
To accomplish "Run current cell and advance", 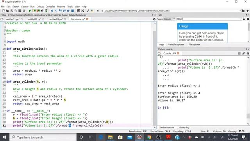I will [x=38, y=11].
